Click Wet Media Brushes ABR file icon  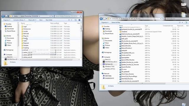point(120,79)
